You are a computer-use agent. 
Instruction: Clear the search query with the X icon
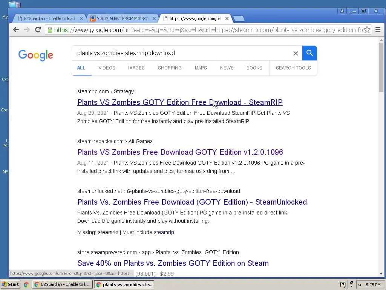pos(296,53)
